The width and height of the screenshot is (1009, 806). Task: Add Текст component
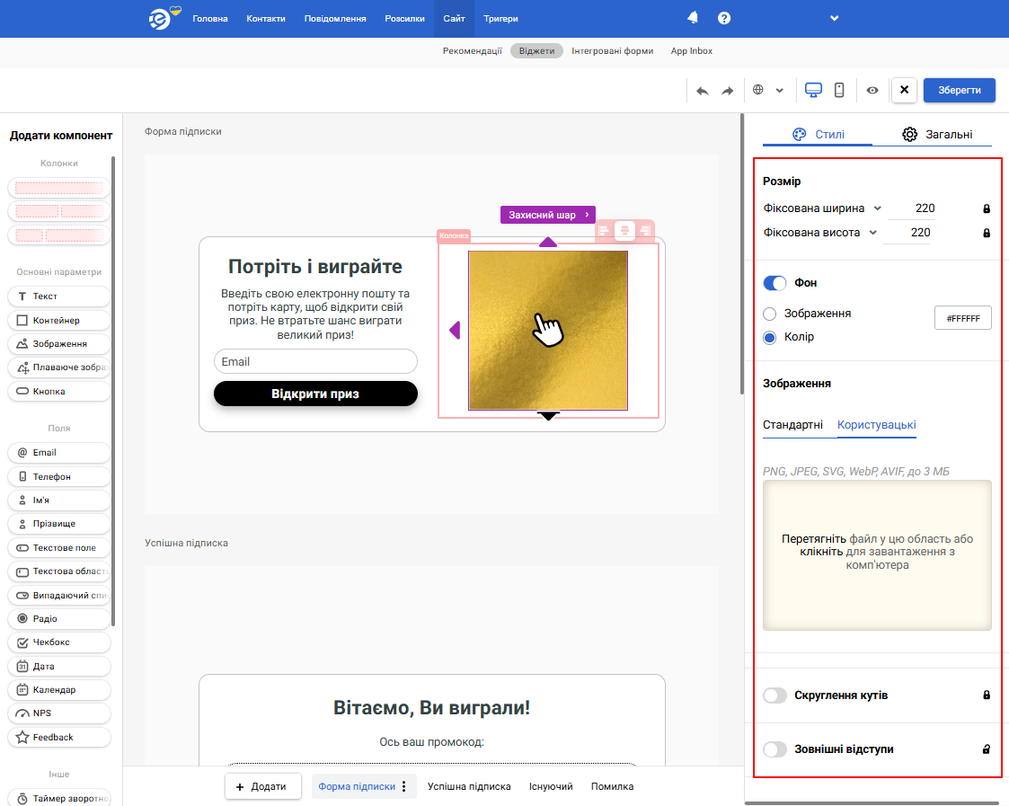59,297
